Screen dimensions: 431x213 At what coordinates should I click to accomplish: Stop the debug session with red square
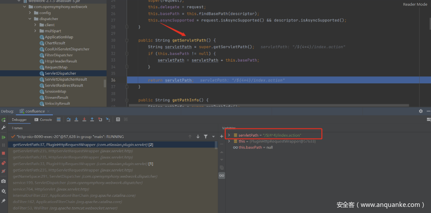point(3,153)
